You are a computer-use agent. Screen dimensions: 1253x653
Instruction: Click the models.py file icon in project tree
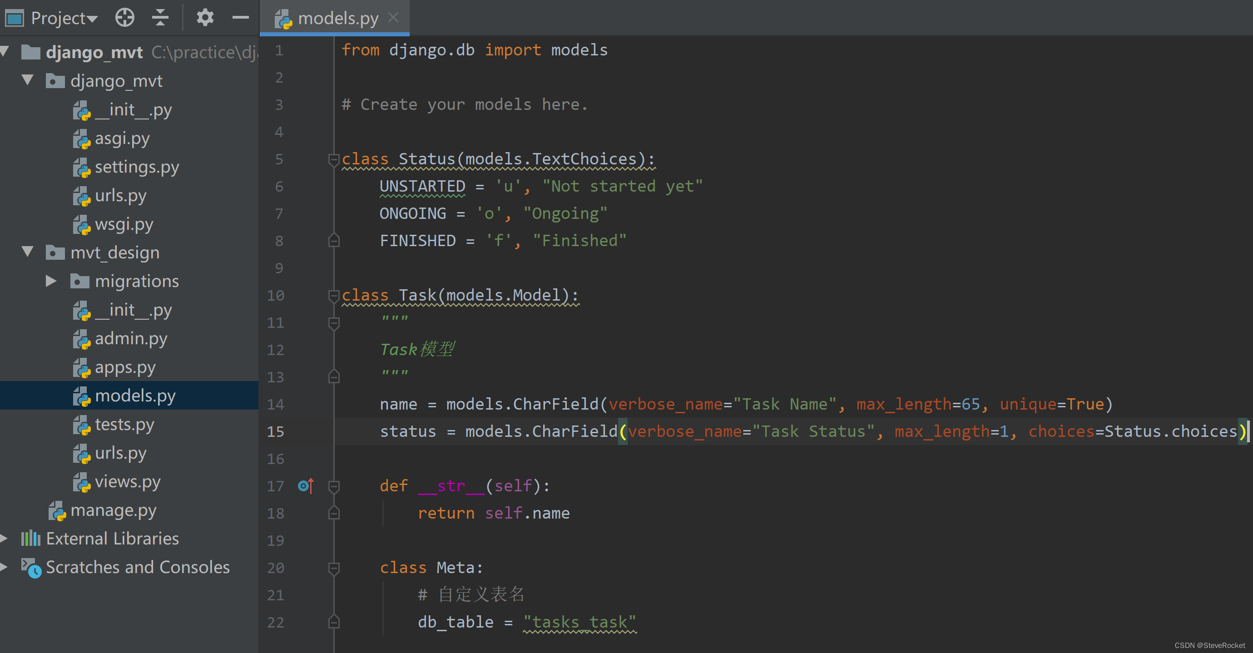(82, 396)
